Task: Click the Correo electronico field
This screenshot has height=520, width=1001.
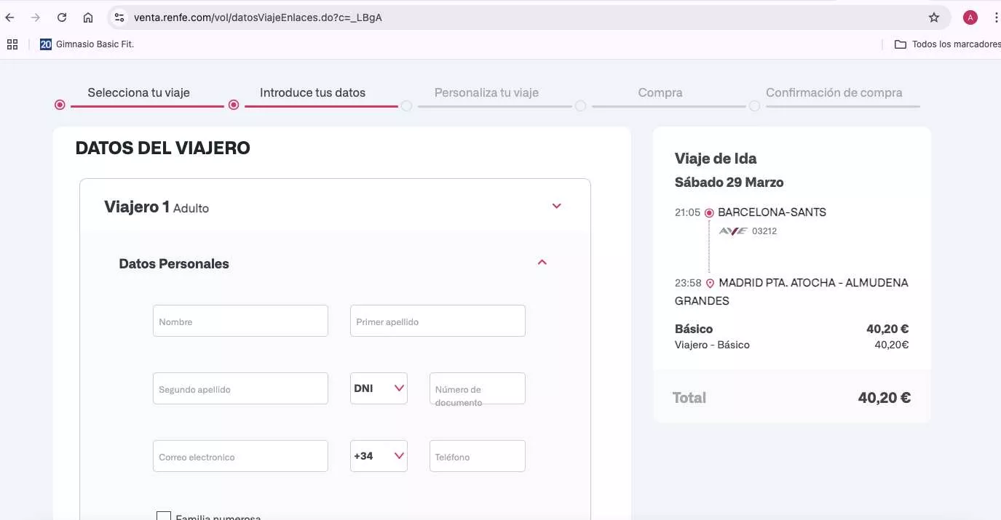Action: tap(240, 456)
